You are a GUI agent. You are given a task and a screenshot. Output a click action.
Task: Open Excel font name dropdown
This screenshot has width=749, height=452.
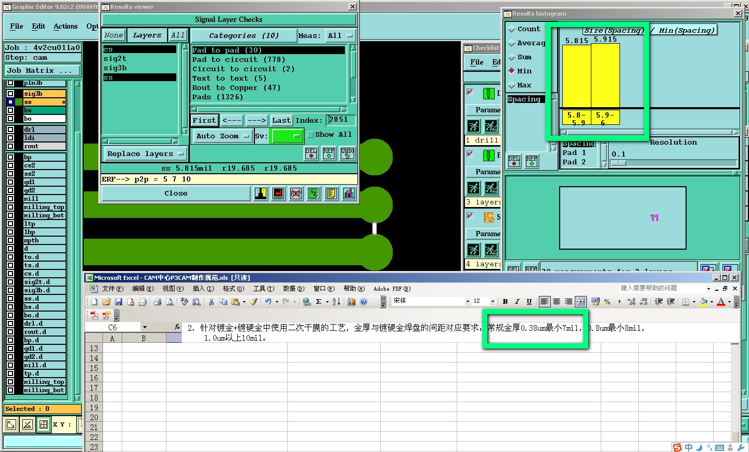coord(468,301)
